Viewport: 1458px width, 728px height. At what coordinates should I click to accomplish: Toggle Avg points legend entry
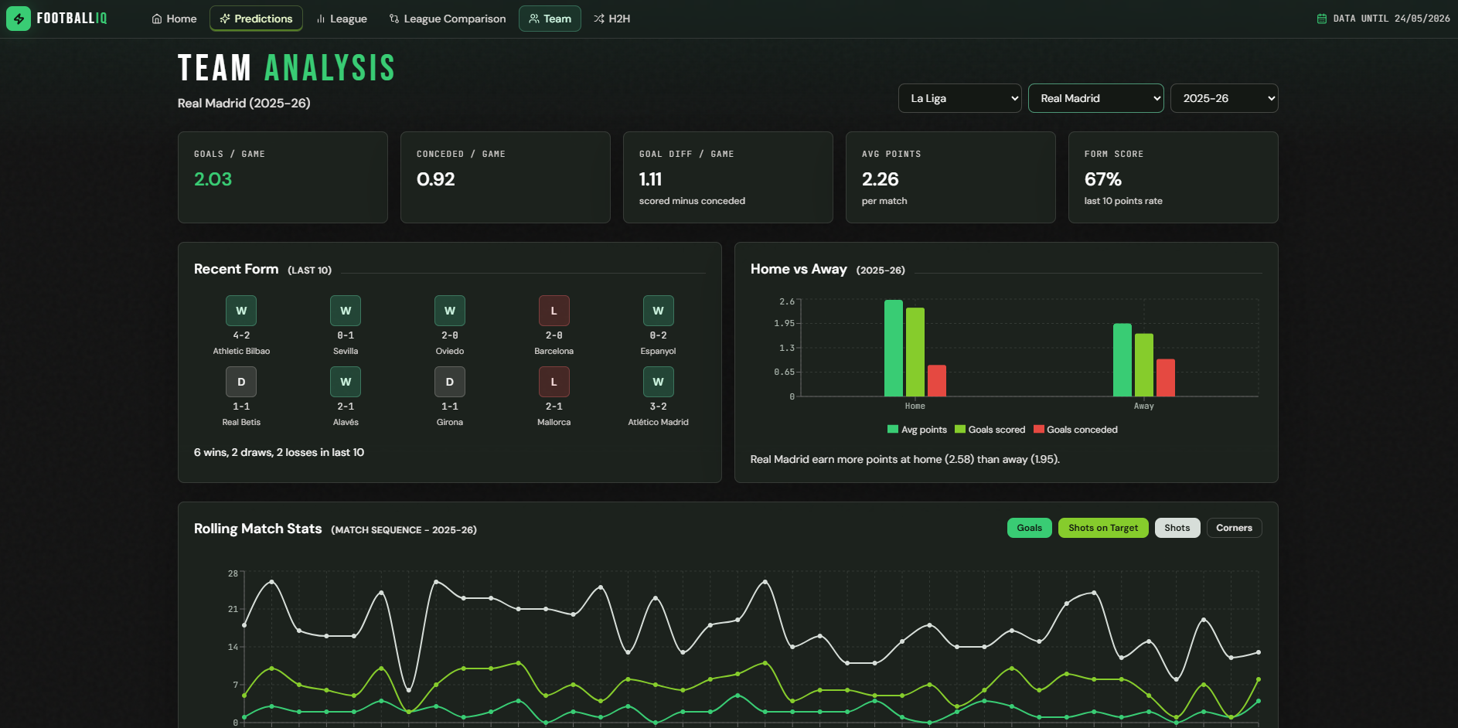point(918,430)
